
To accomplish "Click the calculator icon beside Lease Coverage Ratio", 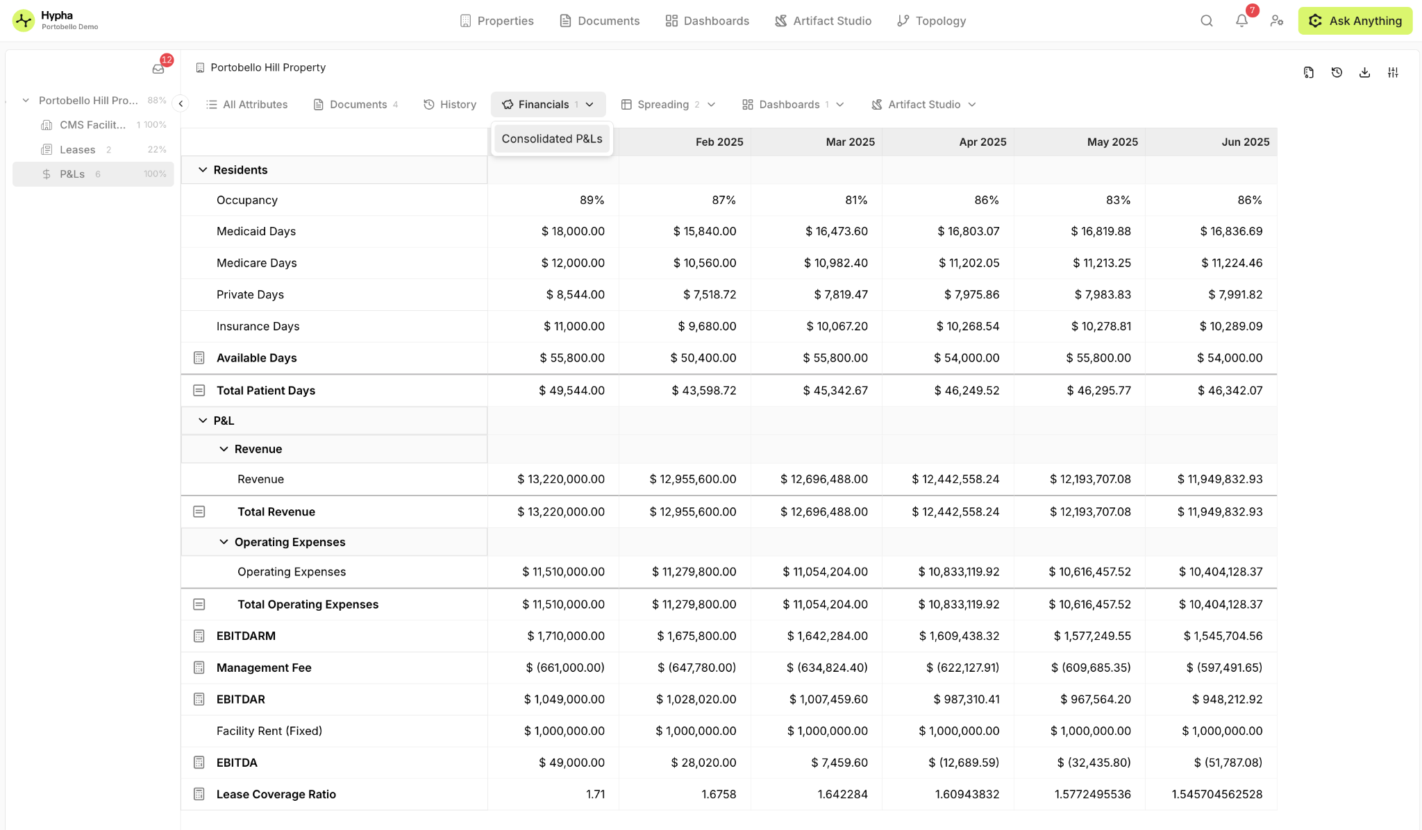I will pos(199,794).
